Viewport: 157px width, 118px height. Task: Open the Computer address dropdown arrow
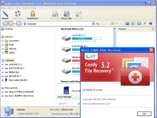click(93, 24)
